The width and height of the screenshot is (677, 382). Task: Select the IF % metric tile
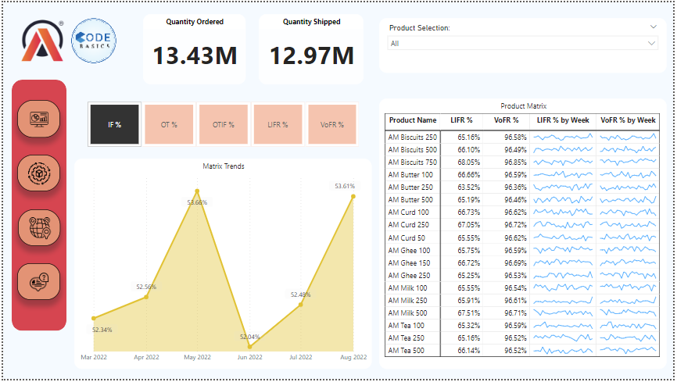point(114,124)
